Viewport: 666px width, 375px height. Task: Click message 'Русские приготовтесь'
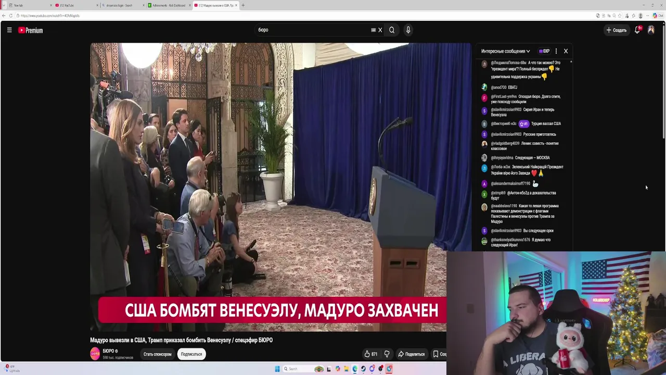point(540,134)
